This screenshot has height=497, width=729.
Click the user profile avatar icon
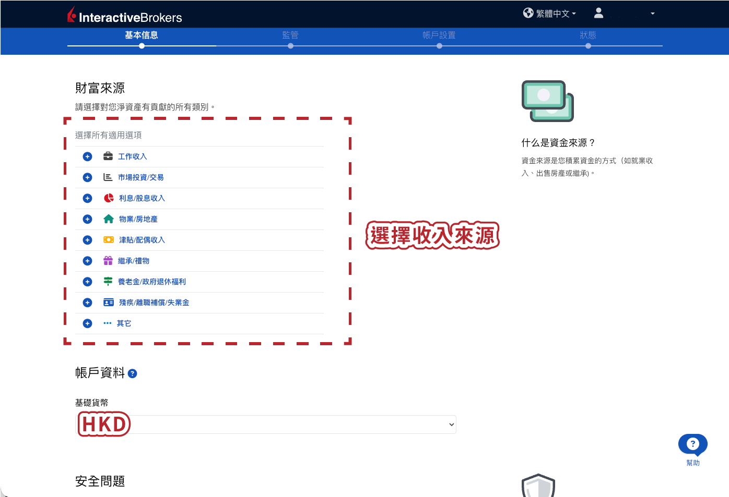598,13
